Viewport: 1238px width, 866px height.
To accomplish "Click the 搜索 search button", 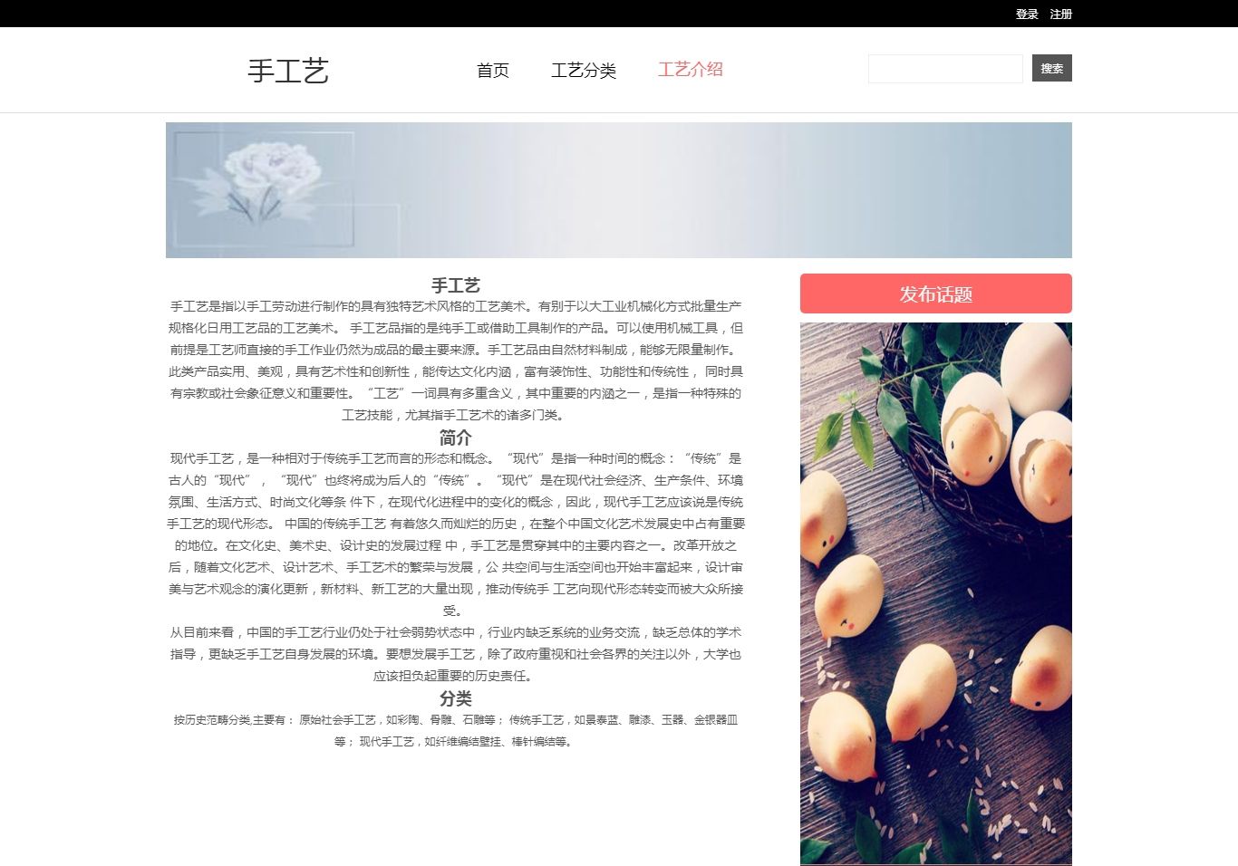I will click(1052, 68).
